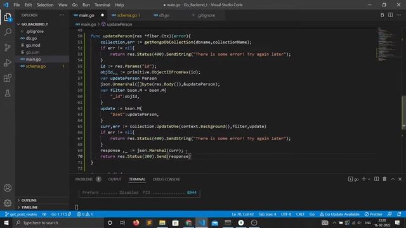This screenshot has width=406, height=228.
Task: Expand the OUTLINE section
Action: [29, 200]
